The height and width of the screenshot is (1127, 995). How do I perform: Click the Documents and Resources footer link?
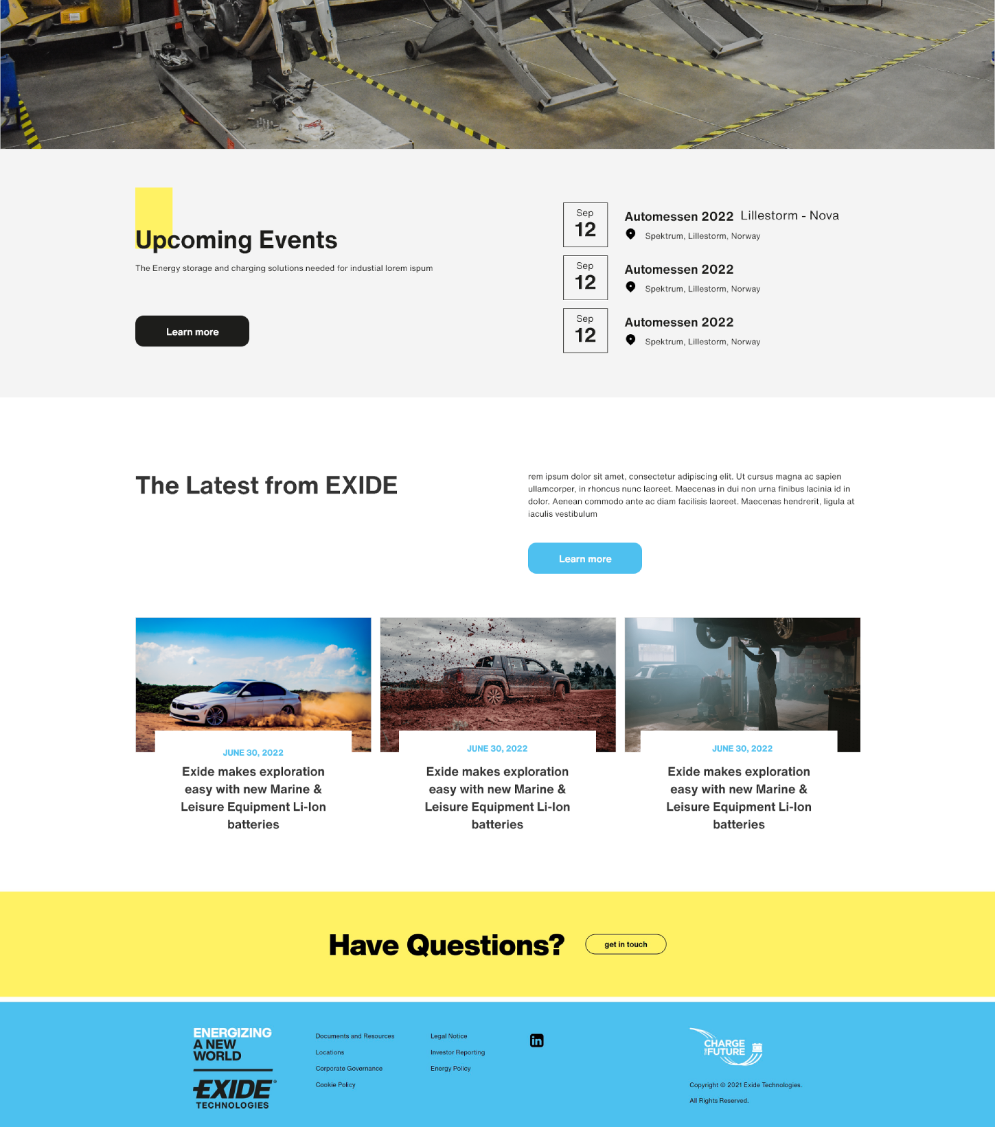[x=356, y=1035]
